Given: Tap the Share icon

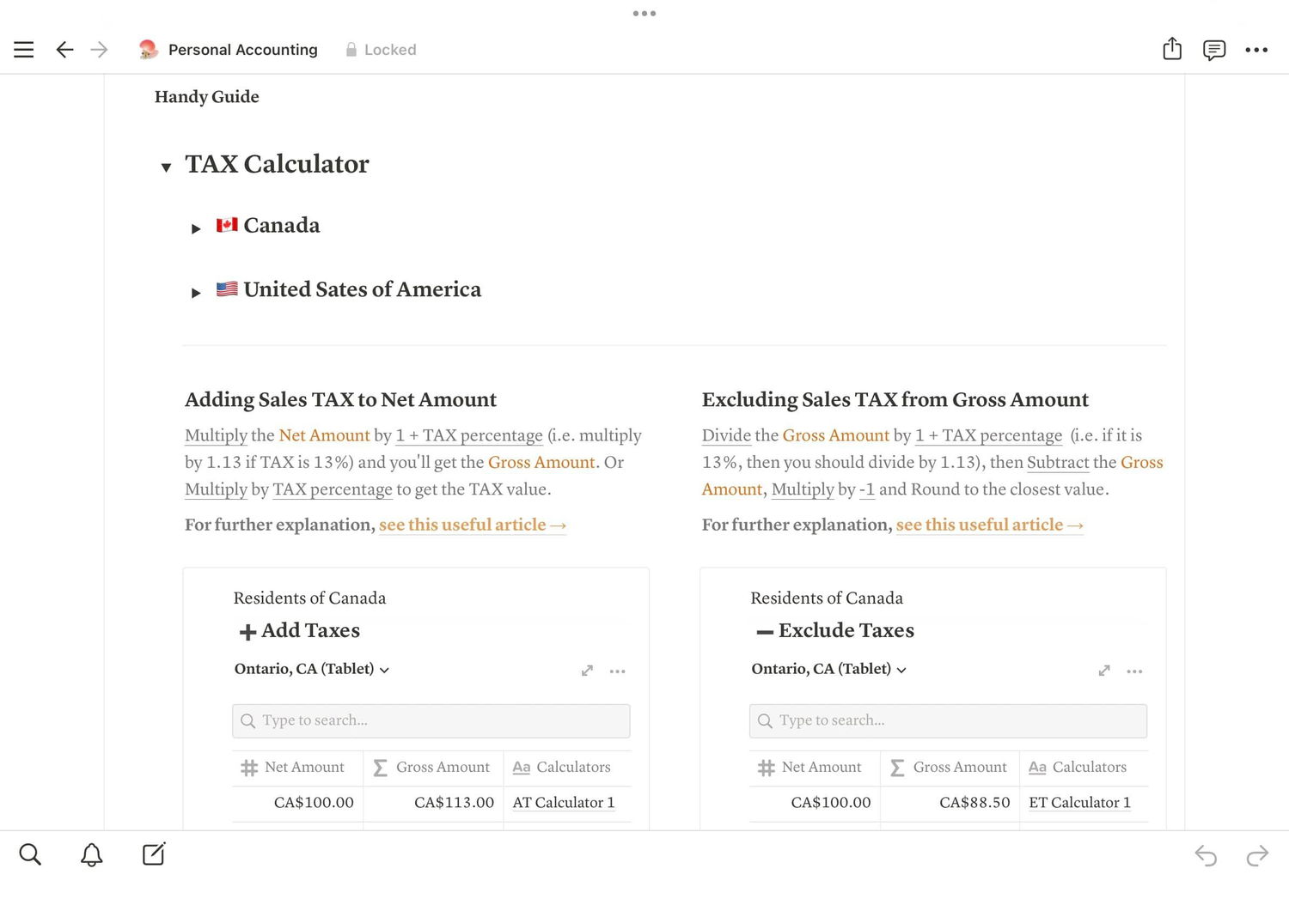Looking at the screenshot, I should [1172, 49].
